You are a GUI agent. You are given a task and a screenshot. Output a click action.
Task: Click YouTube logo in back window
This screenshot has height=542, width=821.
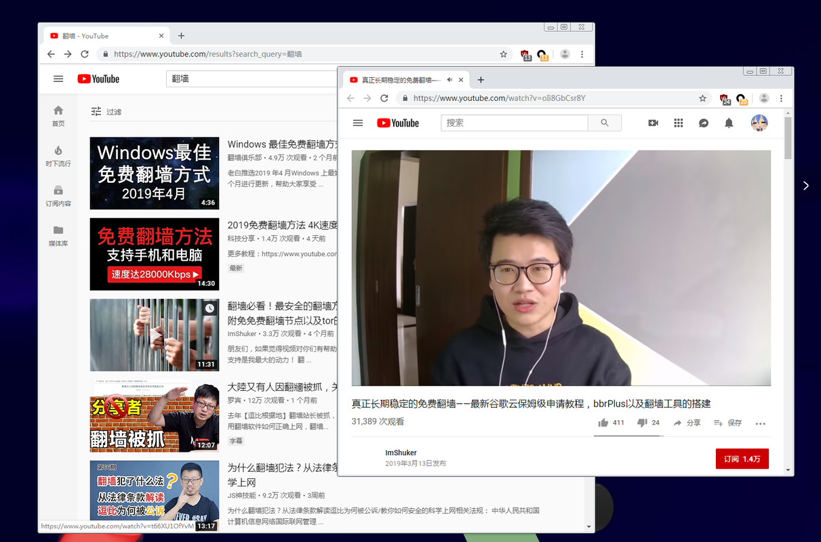tap(98, 79)
